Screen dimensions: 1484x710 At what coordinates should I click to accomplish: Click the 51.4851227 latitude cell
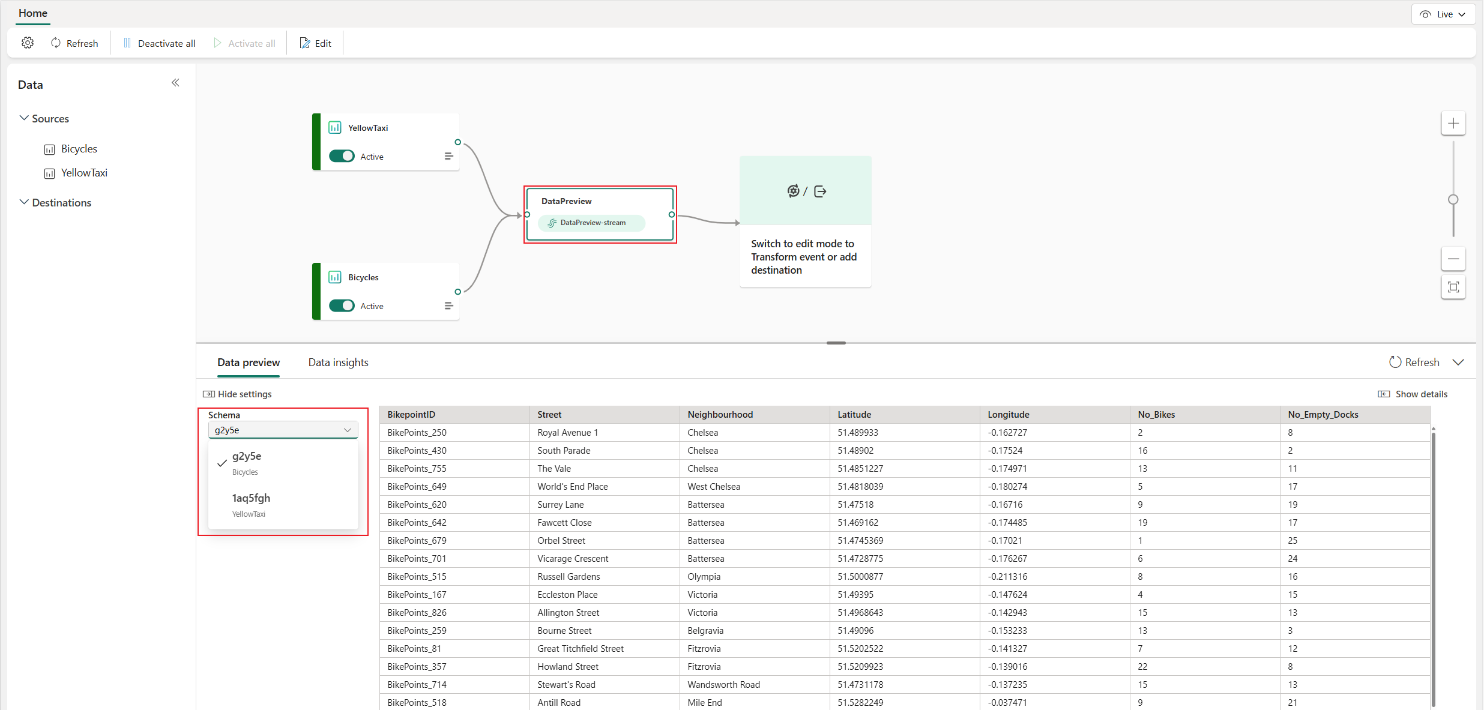(x=905, y=469)
